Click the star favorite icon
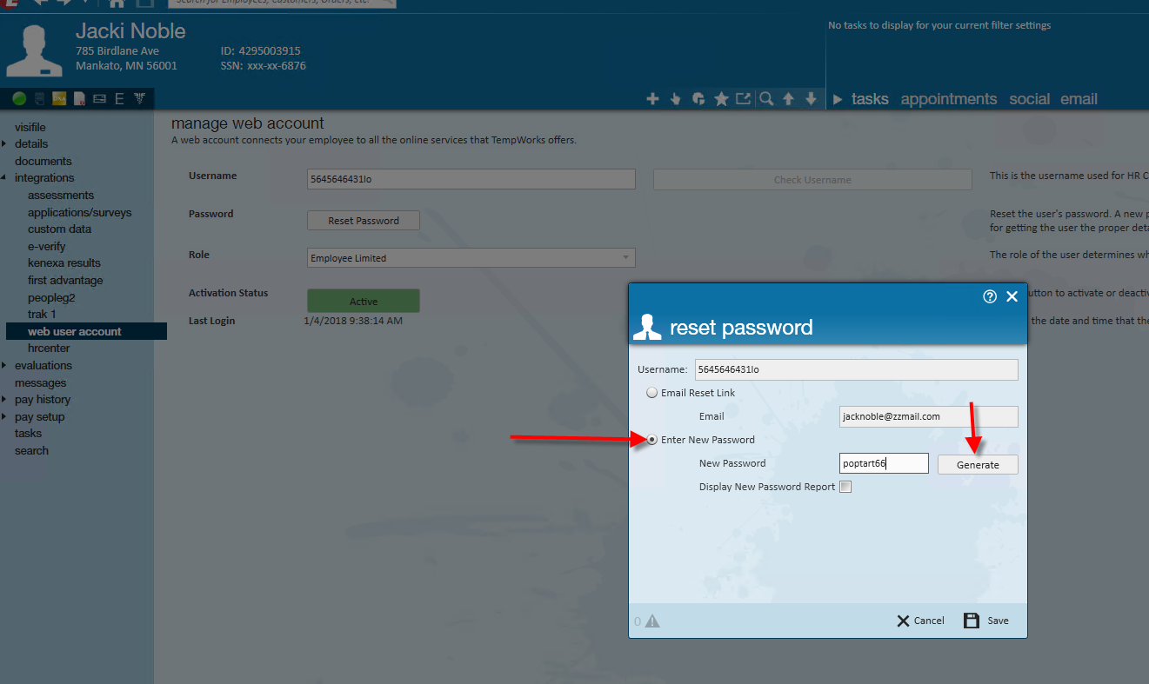Viewport: 1149px width, 684px height. 721,99
